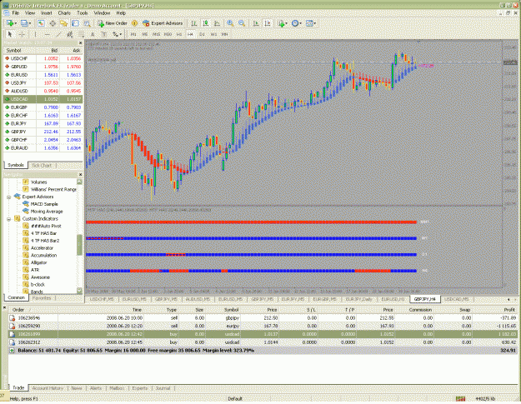Open New Chart dropdown arrow
The image size is (521, 404).
15,23
